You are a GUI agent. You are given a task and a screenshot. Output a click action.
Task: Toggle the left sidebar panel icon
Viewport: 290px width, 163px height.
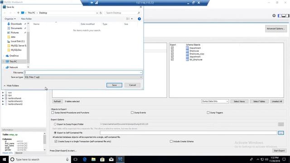(280, 16)
